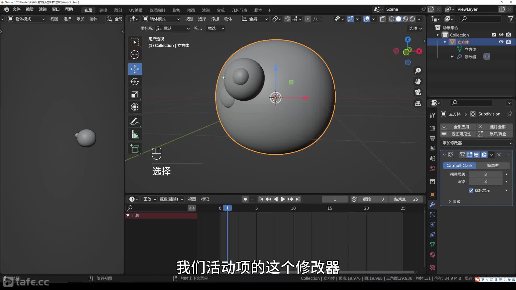Screen dimensions: 516x290
Task: Open the Texture properties checker tab
Action: coord(432,267)
